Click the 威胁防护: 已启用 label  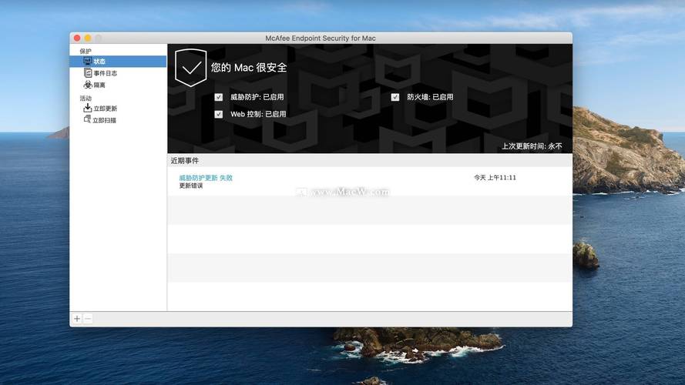tap(257, 97)
